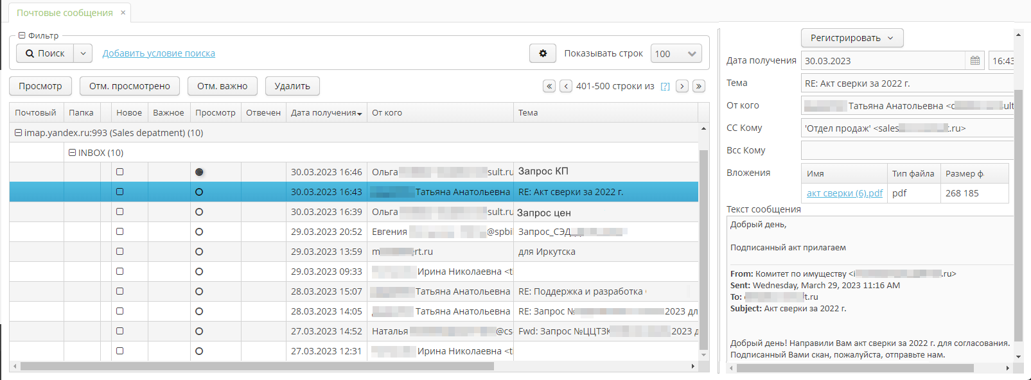Collapse the Фильтр panel
The width and height of the screenshot is (1031, 380).
click(x=22, y=36)
